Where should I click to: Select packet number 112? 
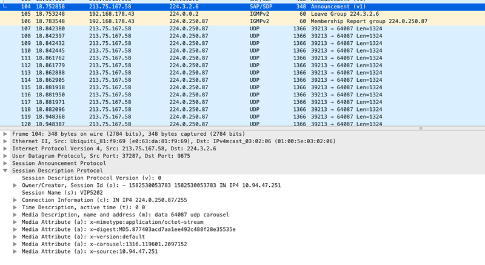pos(242,65)
